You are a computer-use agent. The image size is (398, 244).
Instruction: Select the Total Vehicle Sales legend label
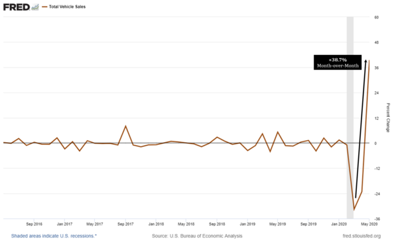67,7
